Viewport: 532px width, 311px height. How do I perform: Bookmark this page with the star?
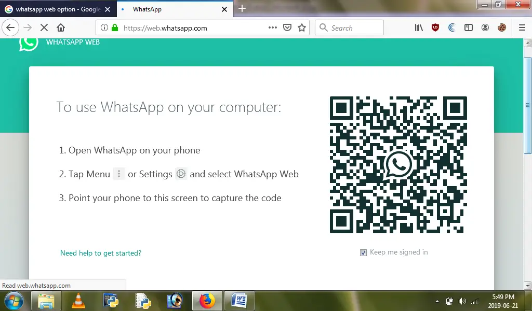[x=302, y=28]
